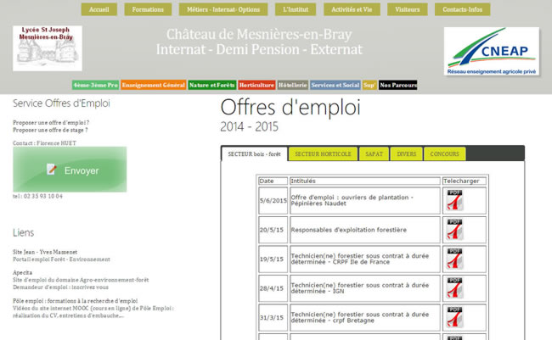Click the CNEAP network logo

coord(492,52)
